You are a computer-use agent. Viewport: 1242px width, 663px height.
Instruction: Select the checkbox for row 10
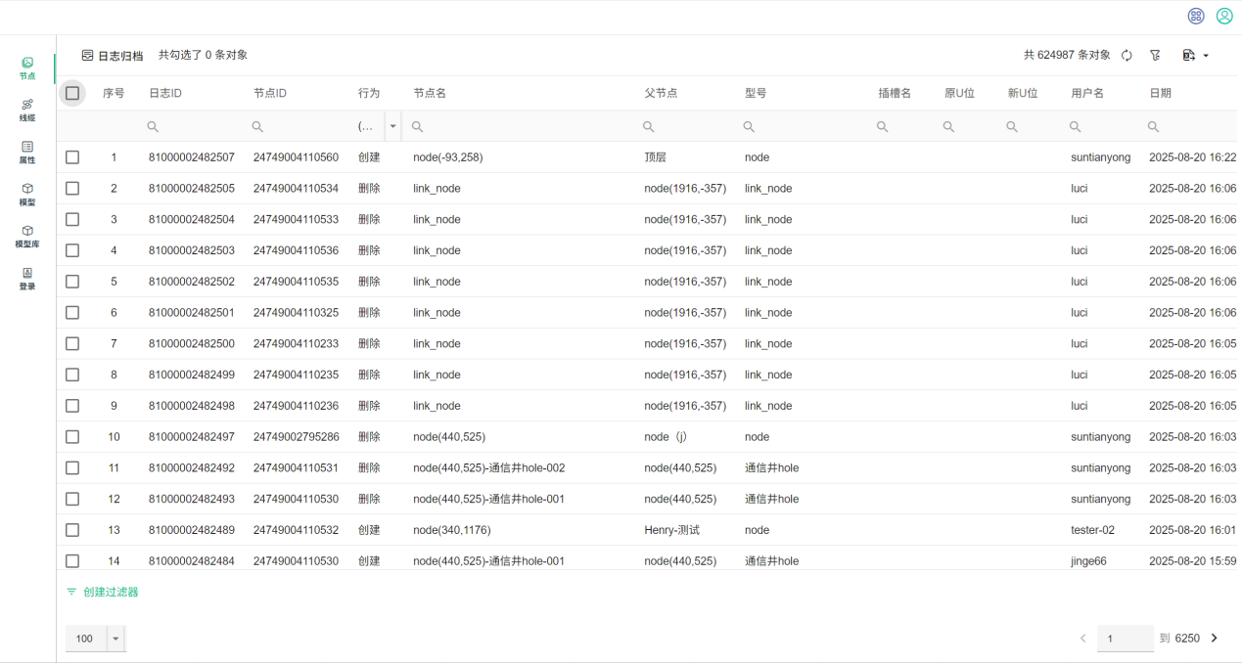pyautogui.click(x=72, y=437)
